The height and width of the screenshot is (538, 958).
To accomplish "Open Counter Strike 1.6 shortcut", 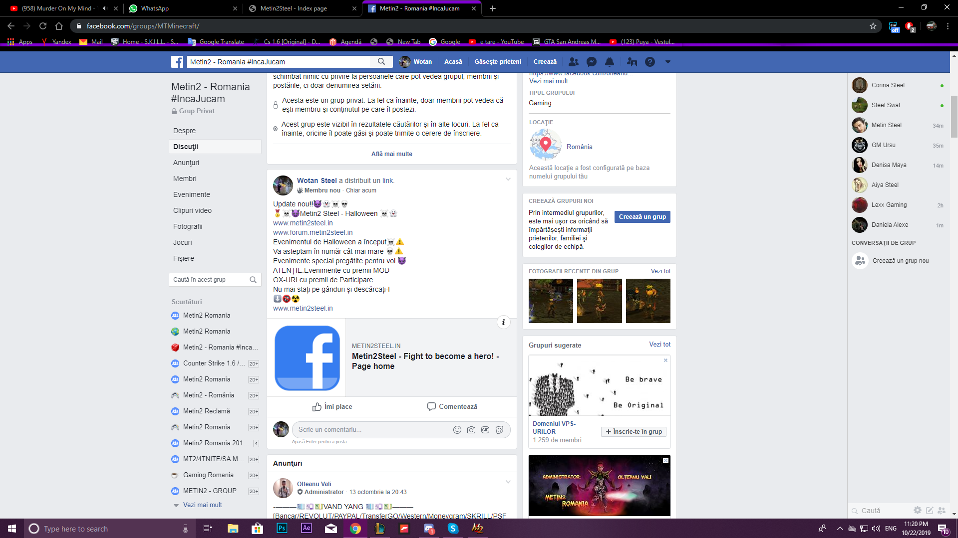I will click(215, 363).
